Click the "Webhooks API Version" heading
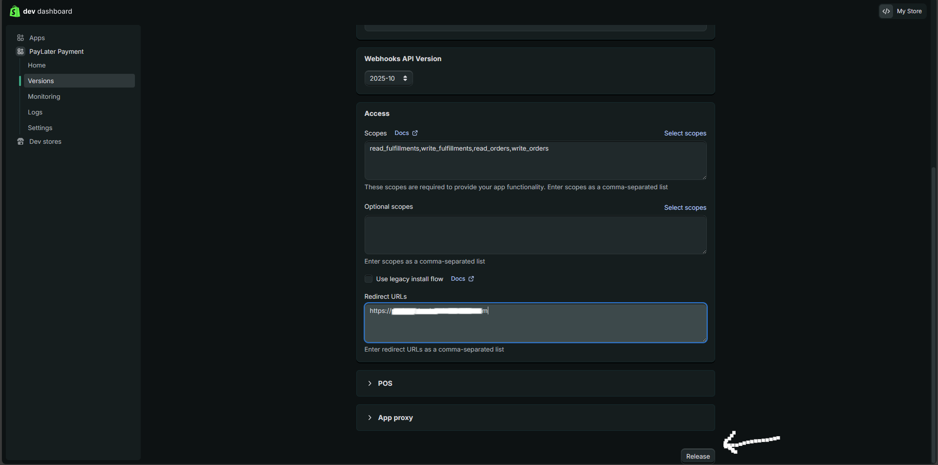The image size is (938, 465). coord(403,59)
